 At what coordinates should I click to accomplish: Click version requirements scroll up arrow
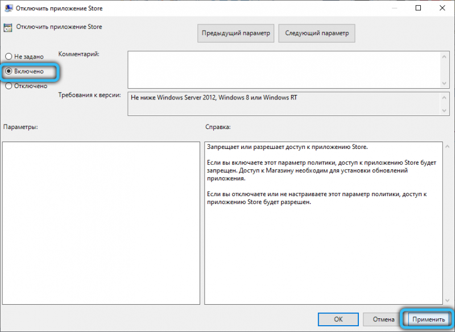444,98
